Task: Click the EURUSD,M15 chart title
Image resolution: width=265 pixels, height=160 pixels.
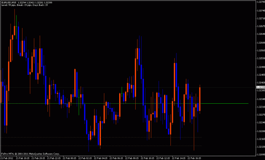Action: point(9,3)
